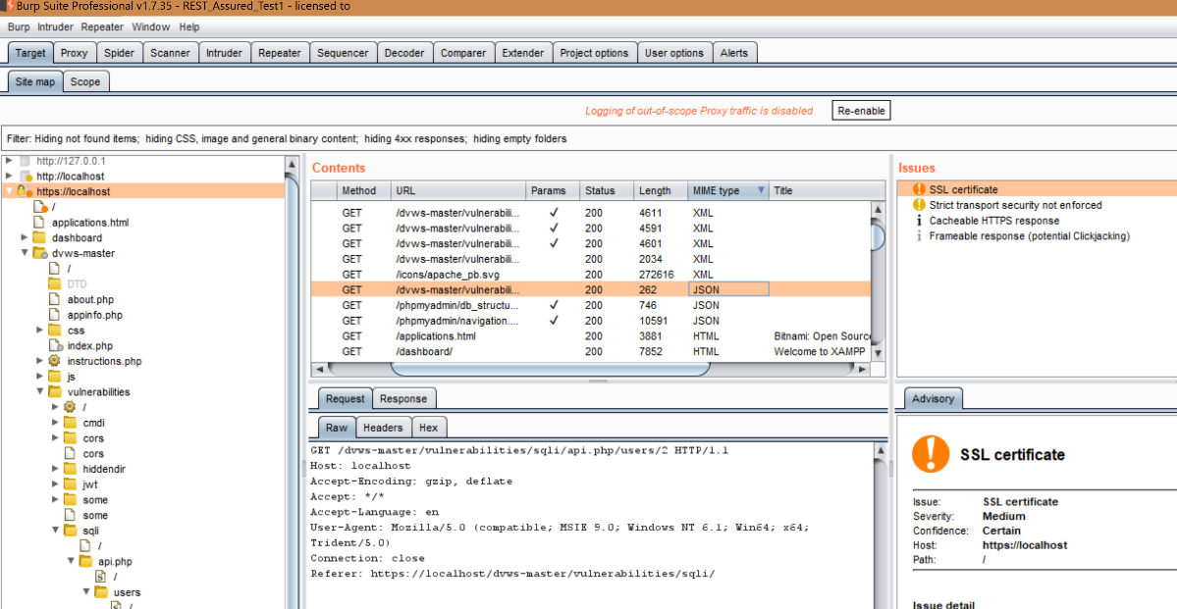Click contents table scroll-down arrow
Image resolution: width=1177 pixels, height=609 pixels.
pyautogui.click(x=879, y=352)
